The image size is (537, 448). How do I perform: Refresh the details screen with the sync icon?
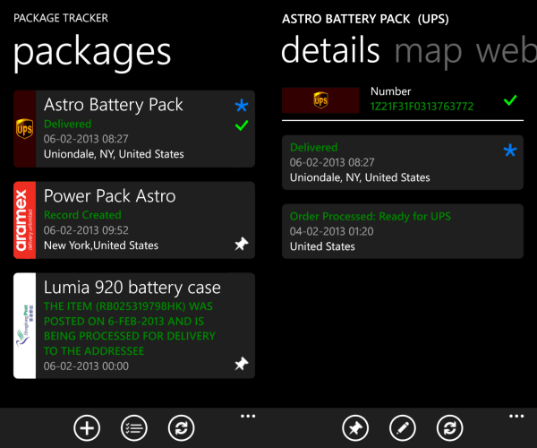click(449, 428)
